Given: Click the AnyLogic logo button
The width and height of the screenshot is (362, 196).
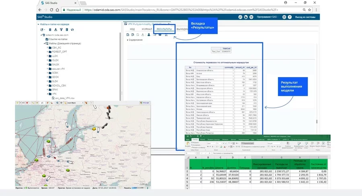Looking at the screenshot, I should pos(145,103).
